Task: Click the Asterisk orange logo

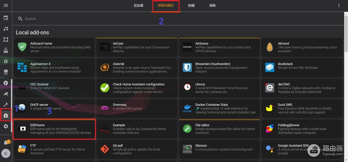Action: click(x=105, y=68)
